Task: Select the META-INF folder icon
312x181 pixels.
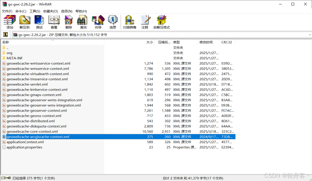Action: pos(4,58)
